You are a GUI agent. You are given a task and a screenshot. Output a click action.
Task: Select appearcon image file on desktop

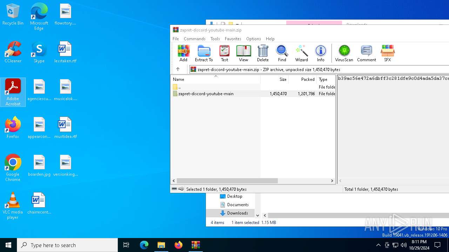coord(39,128)
